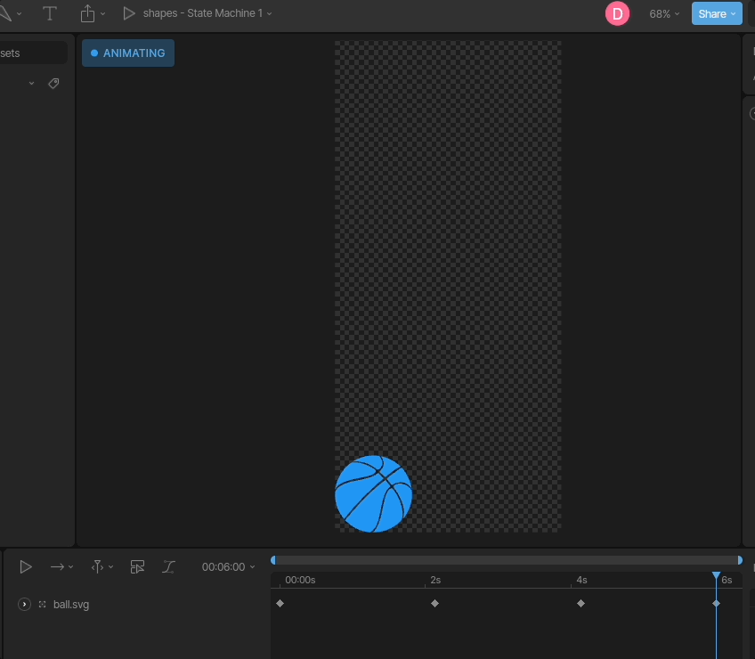Select the keyframe at 00:00s
Screen dimensions: 755x659
tap(280, 603)
